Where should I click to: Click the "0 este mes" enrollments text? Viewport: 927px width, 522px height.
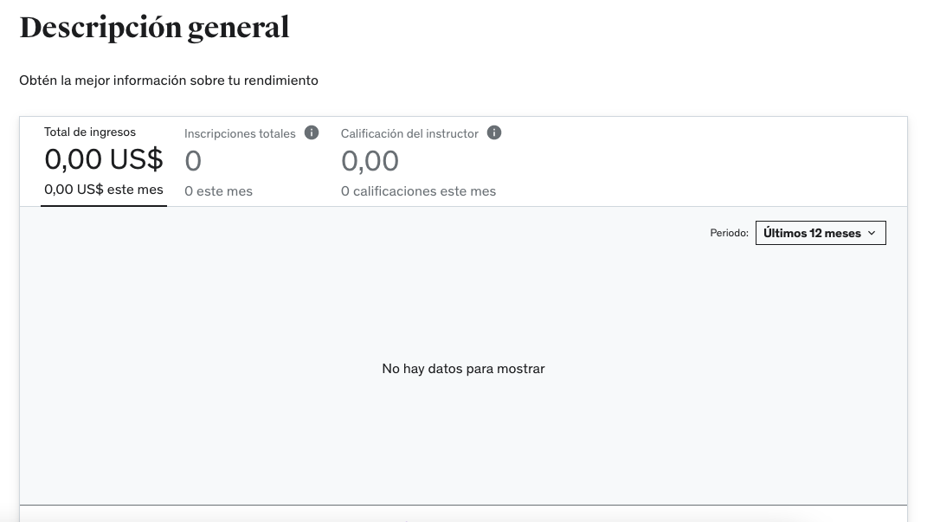(218, 191)
